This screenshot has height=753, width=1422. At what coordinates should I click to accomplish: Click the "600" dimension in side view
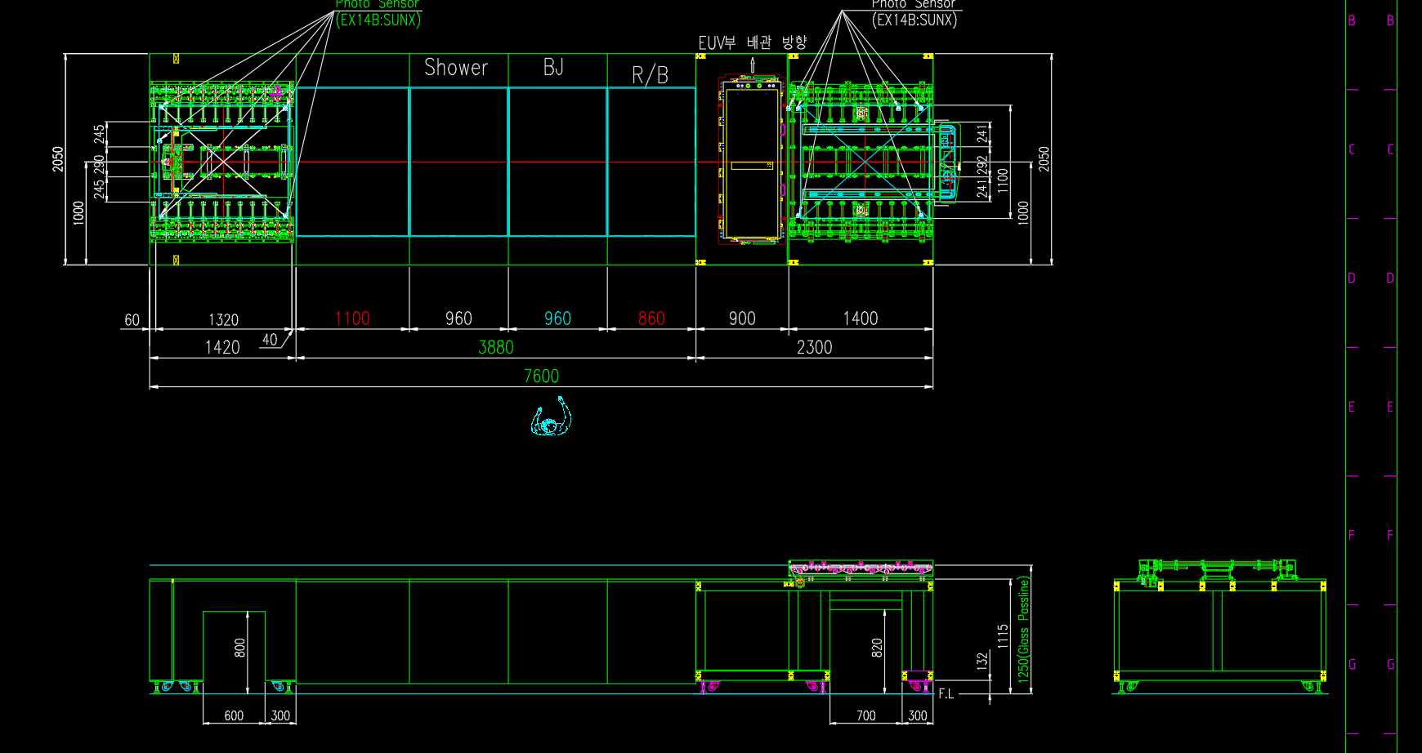(234, 716)
